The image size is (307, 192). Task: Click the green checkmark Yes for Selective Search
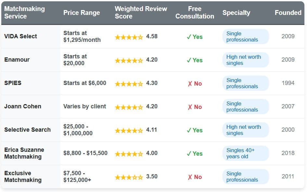195,130
